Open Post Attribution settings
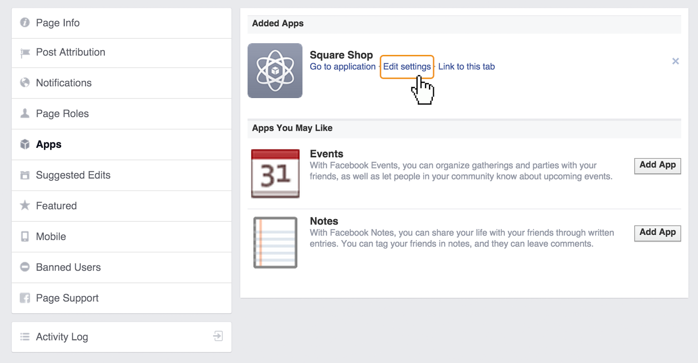Screen dimensions: 698x363 [121, 53]
